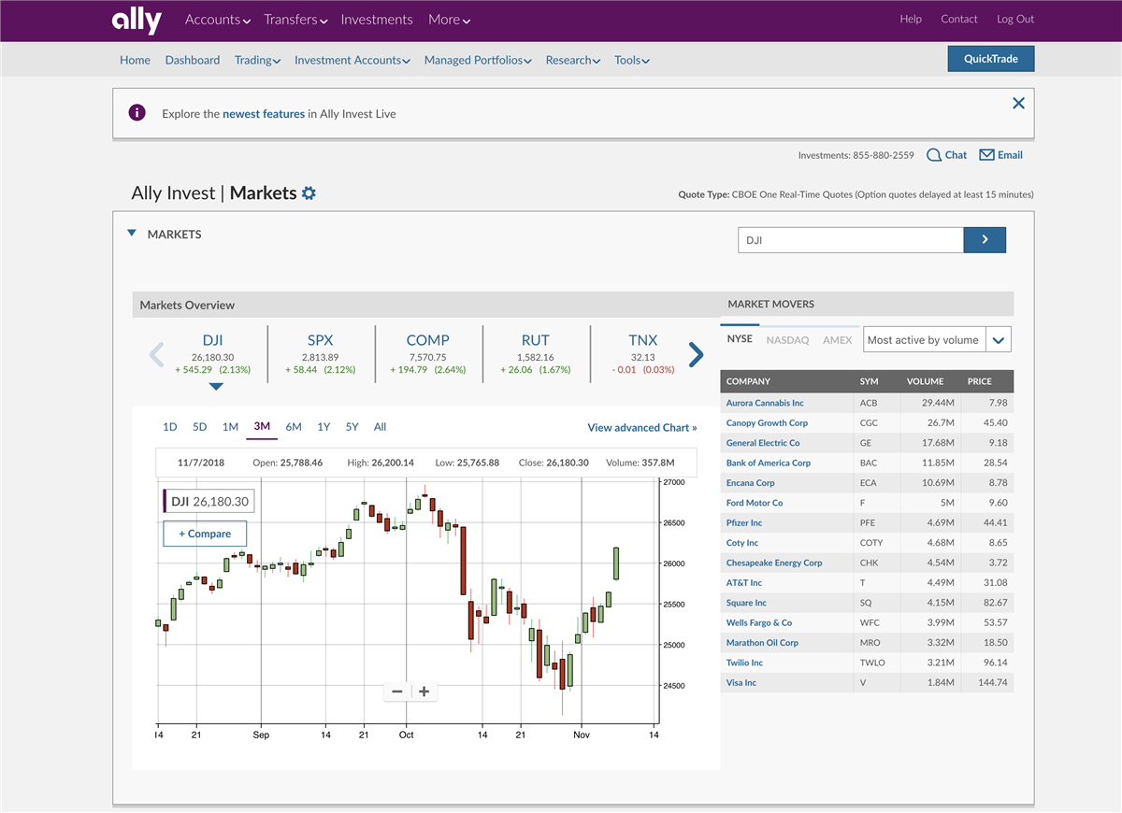Zoom in the chart with plus

coord(424,692)
